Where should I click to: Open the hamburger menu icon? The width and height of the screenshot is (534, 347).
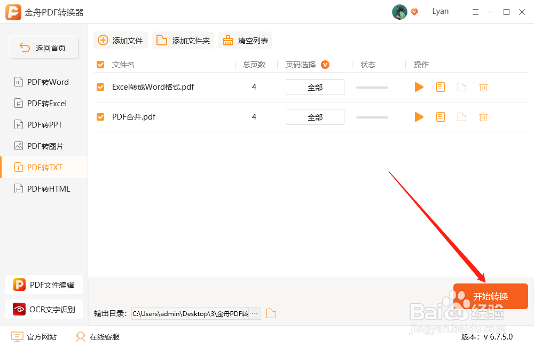point(475,12)
